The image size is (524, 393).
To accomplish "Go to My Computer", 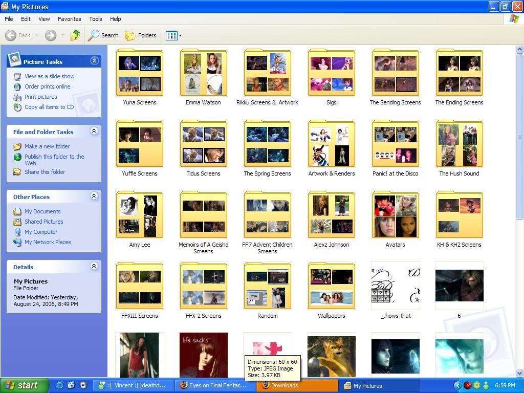I will pos(41,232).
